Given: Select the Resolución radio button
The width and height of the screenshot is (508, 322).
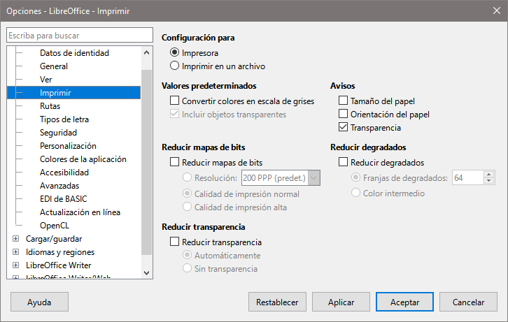Looking at the screenshot, I should tap(188, 177).
